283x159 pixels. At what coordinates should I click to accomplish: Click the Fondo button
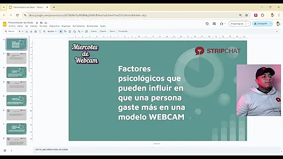point(94,31)
